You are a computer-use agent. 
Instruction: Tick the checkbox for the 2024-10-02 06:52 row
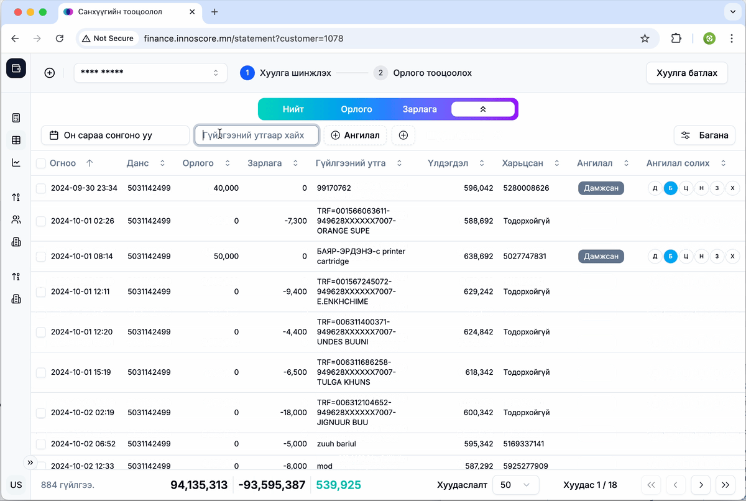pyautogui.click(x=41, y=444)
